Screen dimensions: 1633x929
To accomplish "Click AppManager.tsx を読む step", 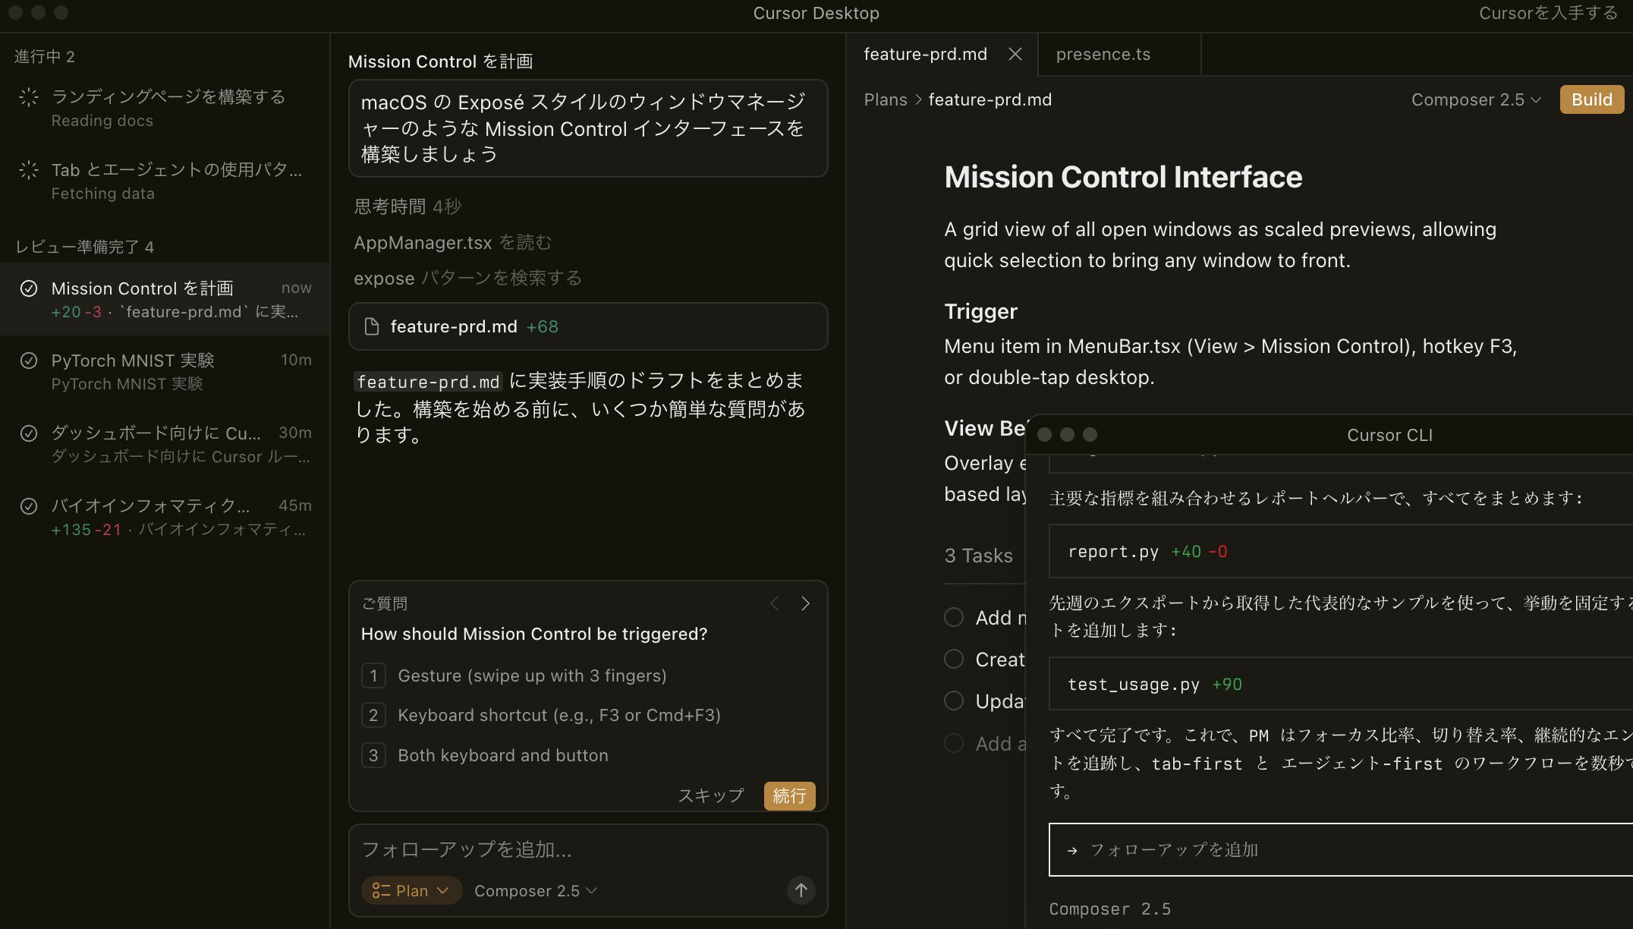I will 453,242.
